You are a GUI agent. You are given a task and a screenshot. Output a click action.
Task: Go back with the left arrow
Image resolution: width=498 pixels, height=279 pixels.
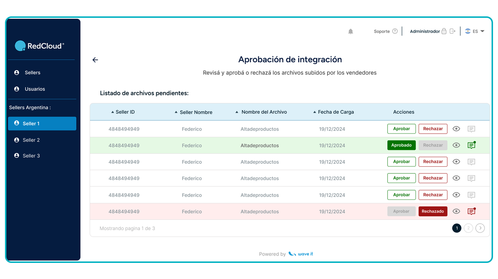95,60
